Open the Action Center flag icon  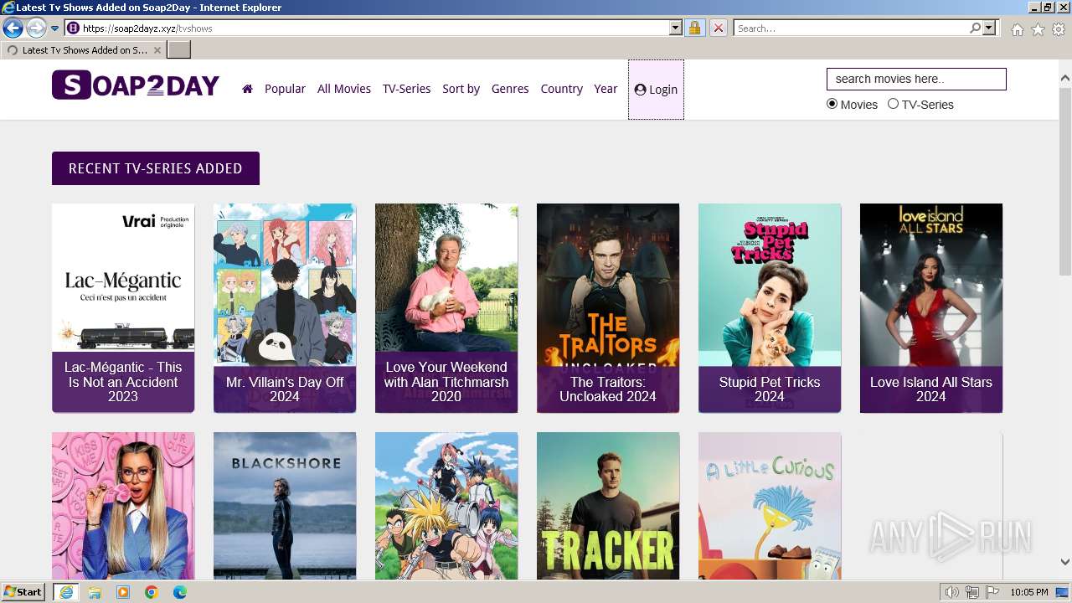tap(992, 592)
